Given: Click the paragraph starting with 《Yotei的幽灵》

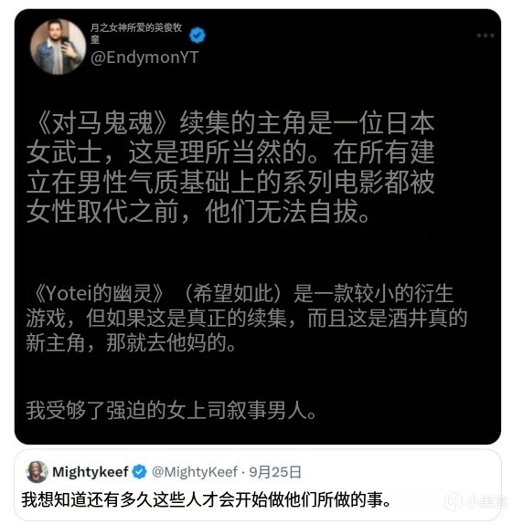Looking at the screenshot, I should tap(246, 318).
